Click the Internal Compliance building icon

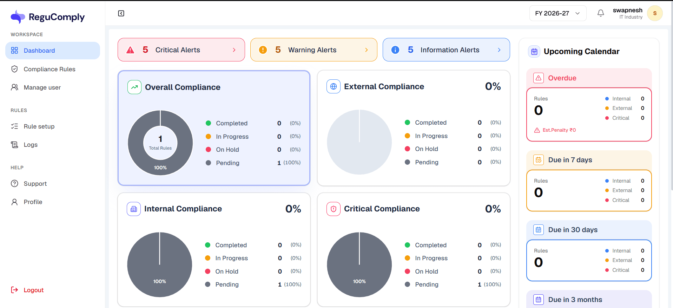tap(134, 209)
